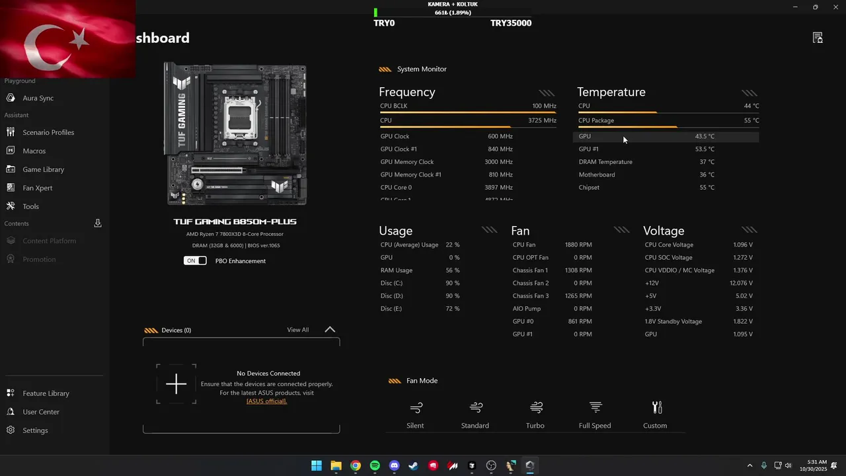Open Discord from the taskbar
Screen dimensions: 846x476
[x=395, y=465]
